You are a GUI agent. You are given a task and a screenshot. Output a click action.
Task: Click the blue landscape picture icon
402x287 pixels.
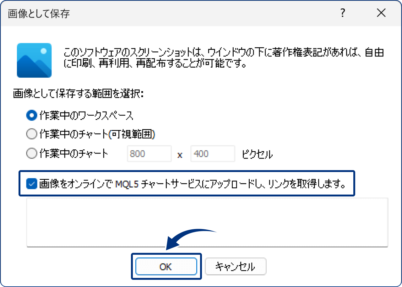pyautogui.click(x=34, y=60)
